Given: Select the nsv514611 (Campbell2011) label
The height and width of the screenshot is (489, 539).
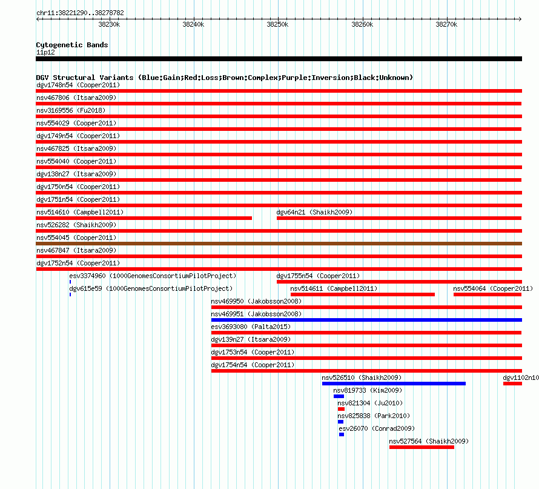Looking at the screenshot, I should 334,288.
